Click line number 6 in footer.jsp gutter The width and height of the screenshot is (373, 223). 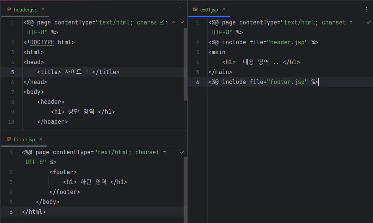(x=11, y=212)
